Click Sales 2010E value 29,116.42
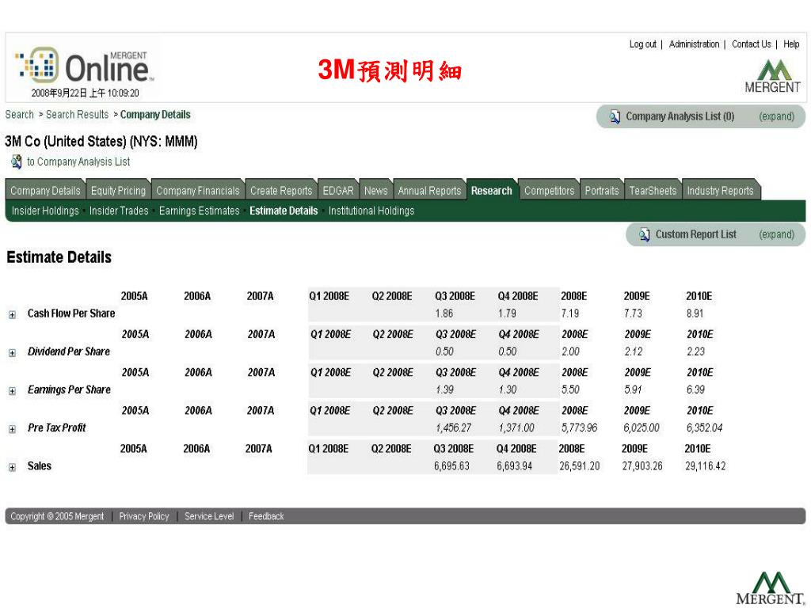 point(706,466)
